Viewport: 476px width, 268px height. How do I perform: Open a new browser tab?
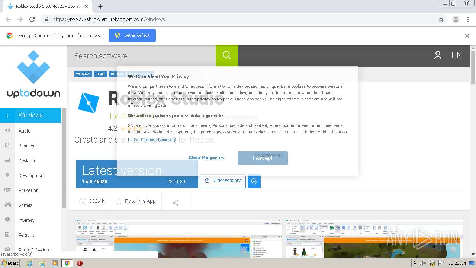coord(100,6)
